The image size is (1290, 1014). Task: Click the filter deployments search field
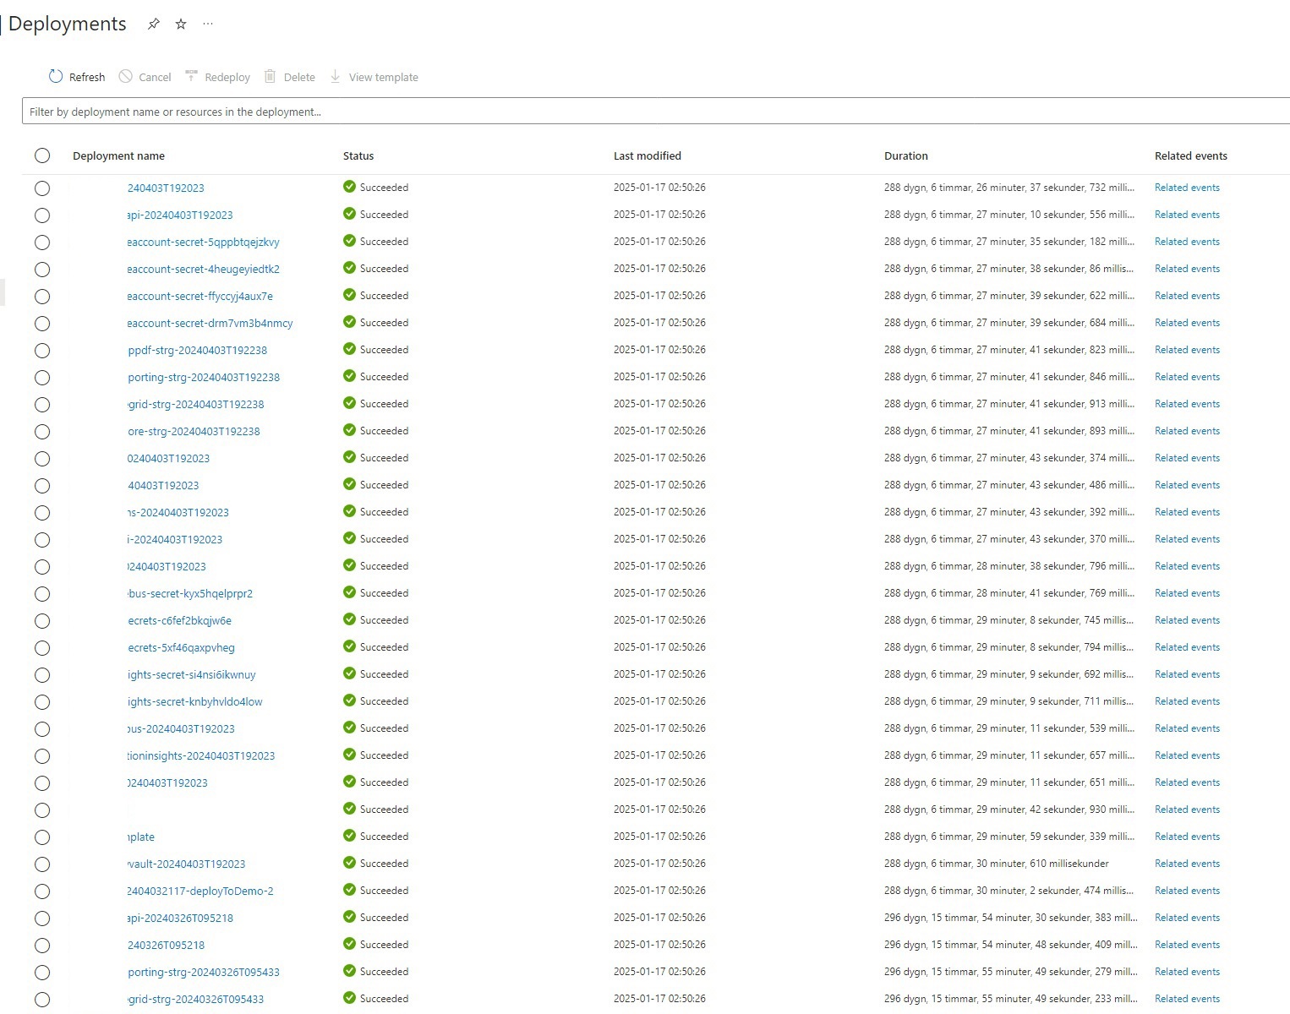[656, 112]
